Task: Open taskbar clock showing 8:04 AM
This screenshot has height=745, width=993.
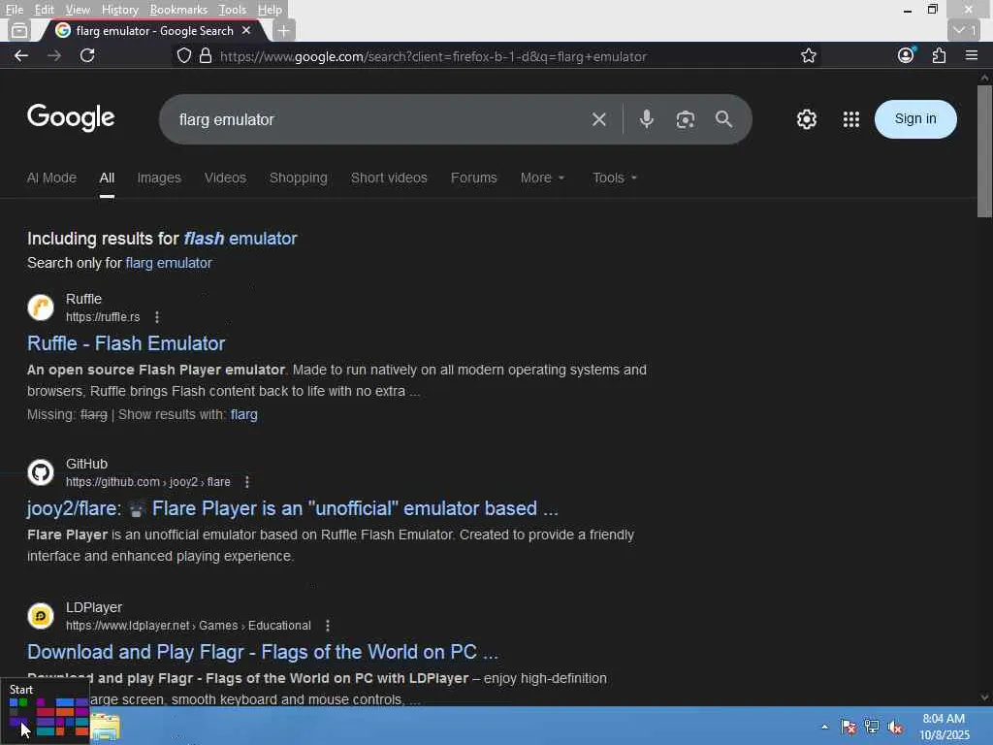Action: (x=944, y=727)
